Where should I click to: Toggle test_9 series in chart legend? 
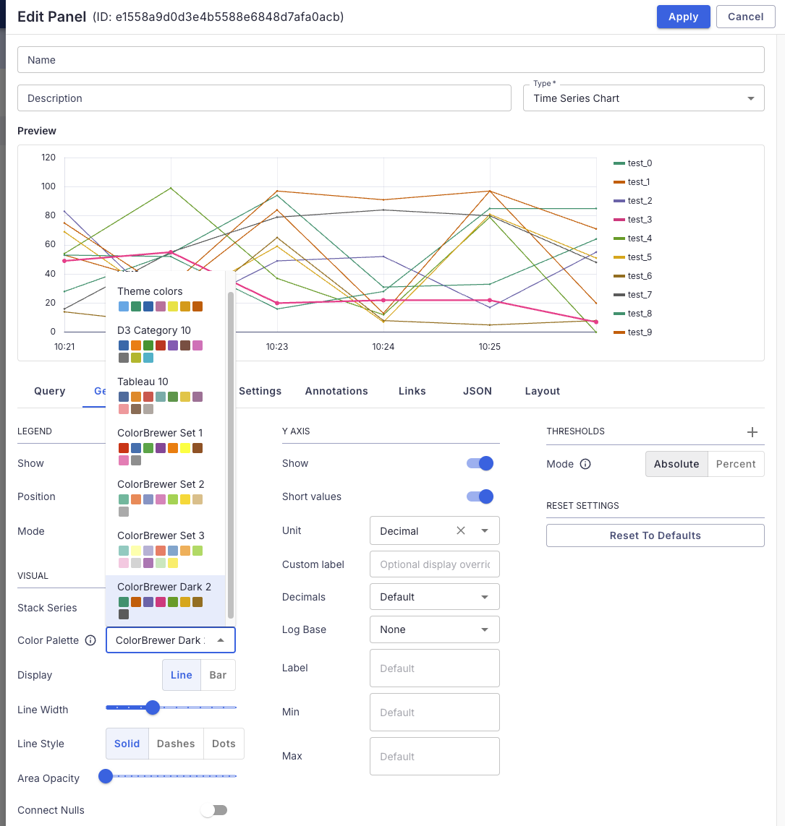point(633,332)
